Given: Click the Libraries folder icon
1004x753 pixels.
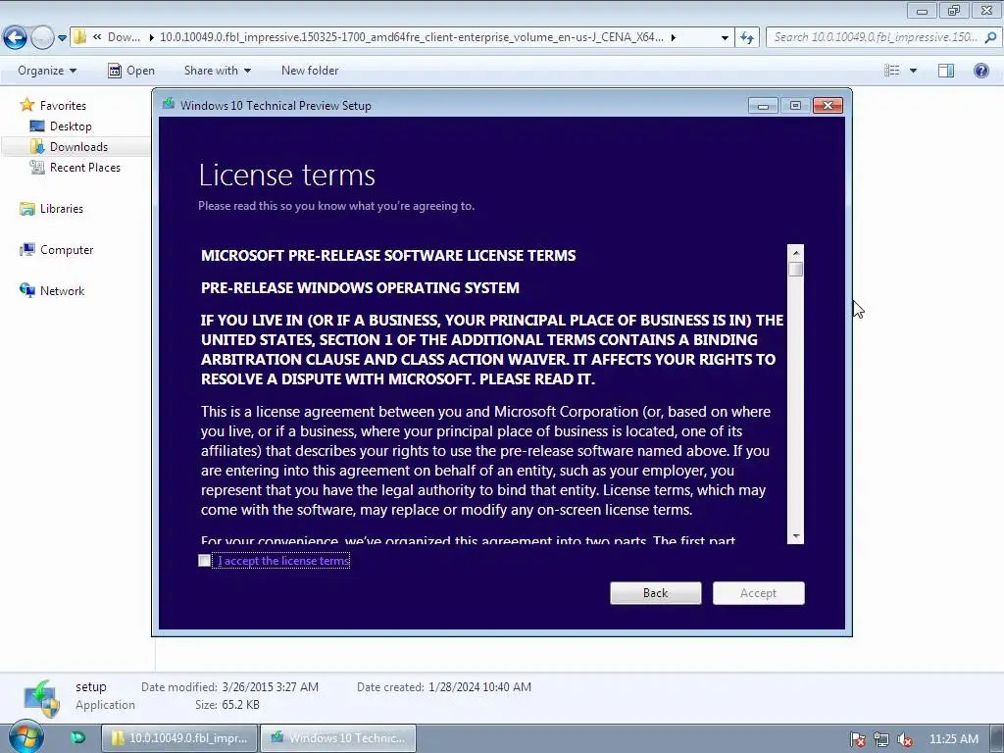Looking at the screenshot, I should click(x=26, y=209).
